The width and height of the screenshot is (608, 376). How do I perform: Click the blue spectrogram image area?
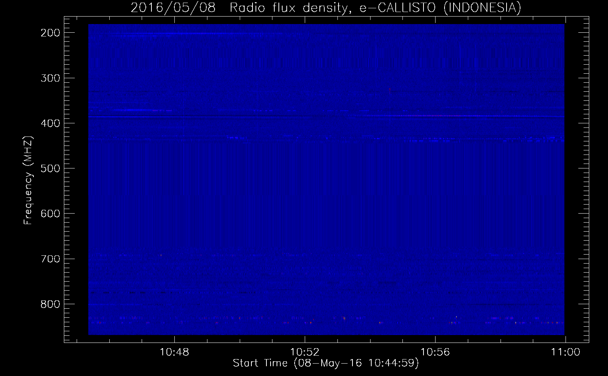click(326, 179)
